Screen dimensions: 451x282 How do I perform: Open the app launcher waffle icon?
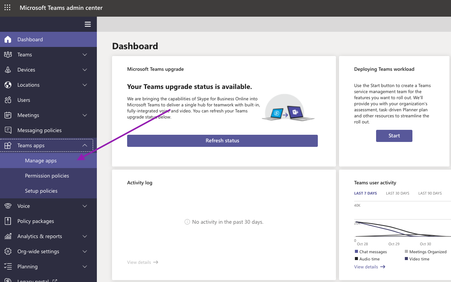pyautogui.click(x=8, y=8)
